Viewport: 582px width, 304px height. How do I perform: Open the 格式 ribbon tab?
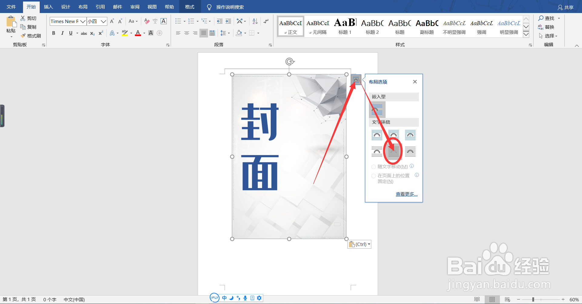(x=189, y=7)
